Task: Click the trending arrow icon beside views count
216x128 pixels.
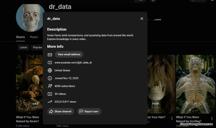Action: [x=50, y=102]
